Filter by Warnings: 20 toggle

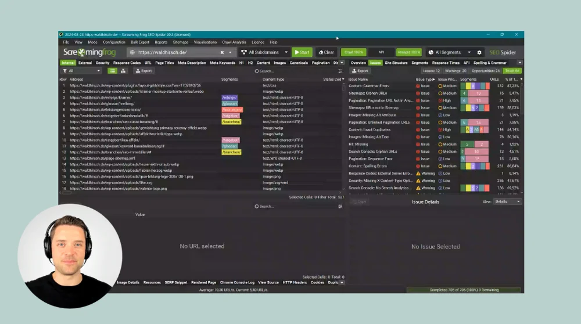pyautogui.click(x=456, y=71)
